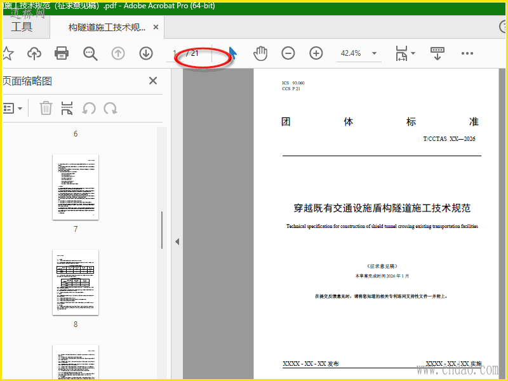Bookmark file with the star icon
Screen dimensions: 508x381
(7, 53)
